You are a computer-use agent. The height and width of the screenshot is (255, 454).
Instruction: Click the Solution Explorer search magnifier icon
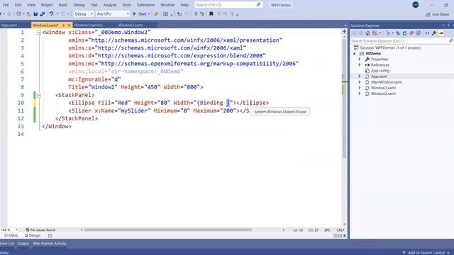coord(451,41)
